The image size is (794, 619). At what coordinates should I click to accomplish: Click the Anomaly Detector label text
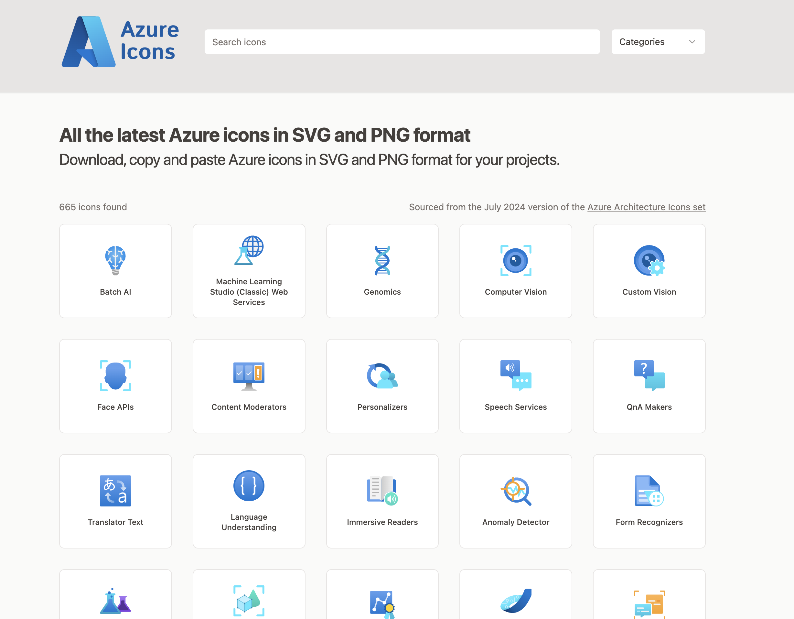(516, 522)
